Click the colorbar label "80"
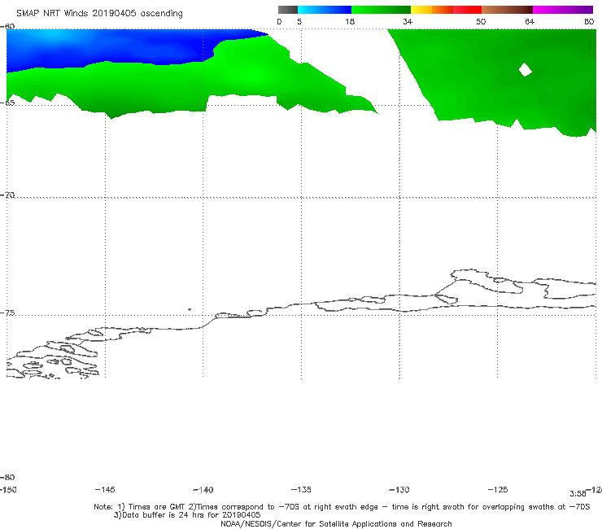The height and width of the screenshot is (529, 602). (x=589, y=22)
